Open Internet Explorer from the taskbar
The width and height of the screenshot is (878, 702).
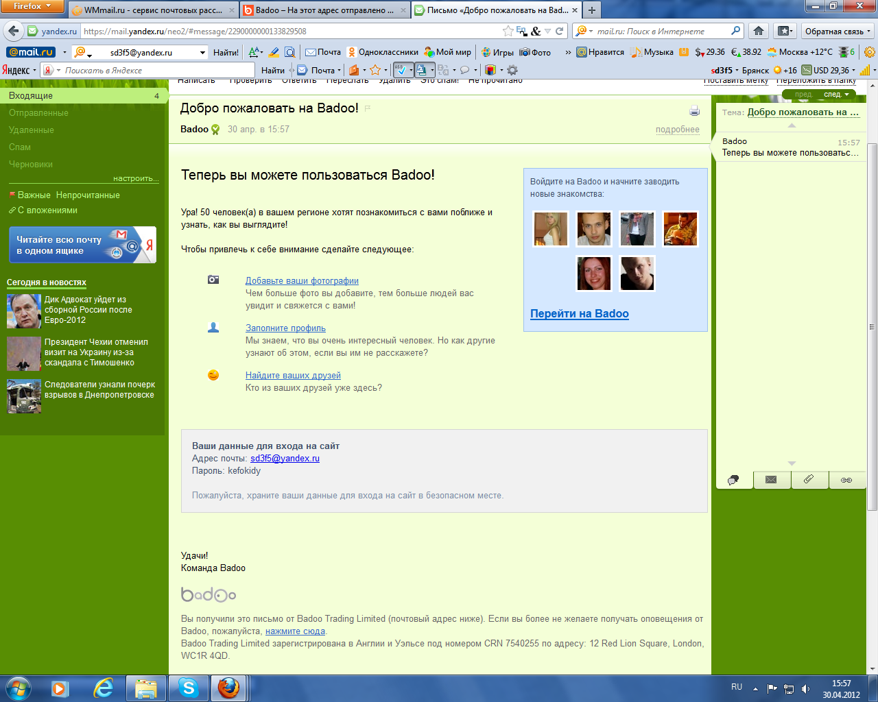point(104,688)
